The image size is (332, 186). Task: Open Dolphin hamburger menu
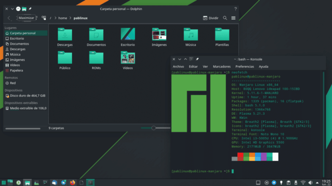(x=233, y=18)
